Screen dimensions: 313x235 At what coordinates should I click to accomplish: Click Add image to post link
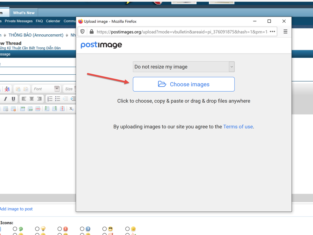pos(16,209)
